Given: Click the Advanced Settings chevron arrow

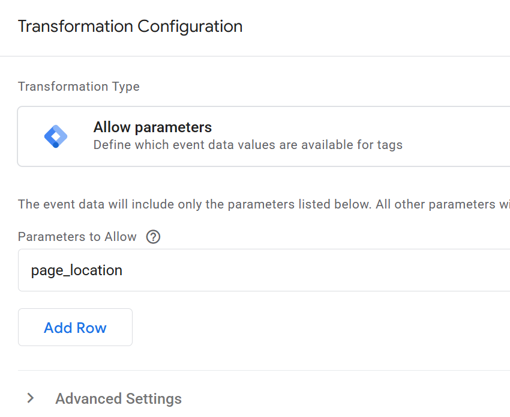Looking at the screenshot, I should [x=31, y=398].
